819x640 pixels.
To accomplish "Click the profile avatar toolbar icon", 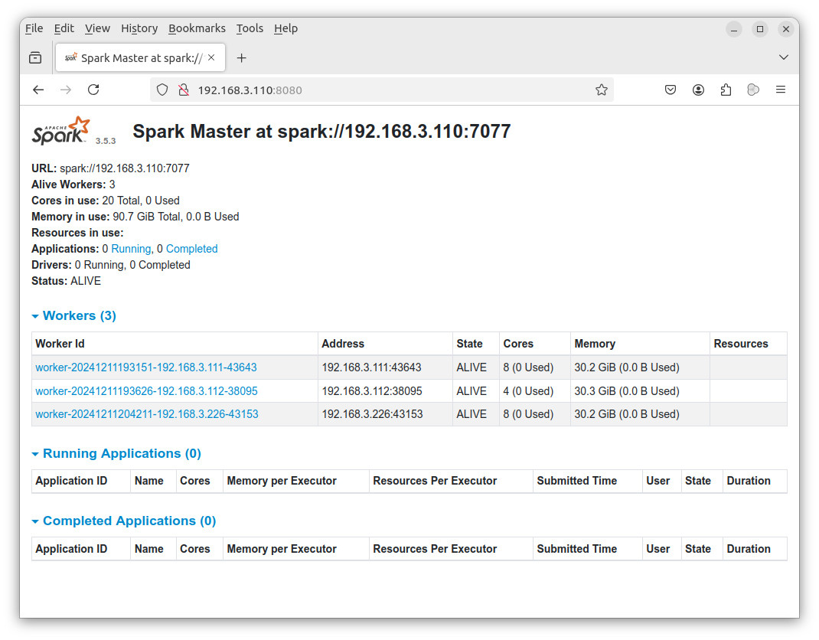I will coord(752,90).
